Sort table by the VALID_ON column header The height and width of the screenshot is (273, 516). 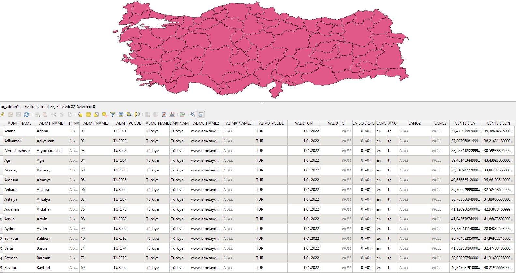(x=304, y=123)
